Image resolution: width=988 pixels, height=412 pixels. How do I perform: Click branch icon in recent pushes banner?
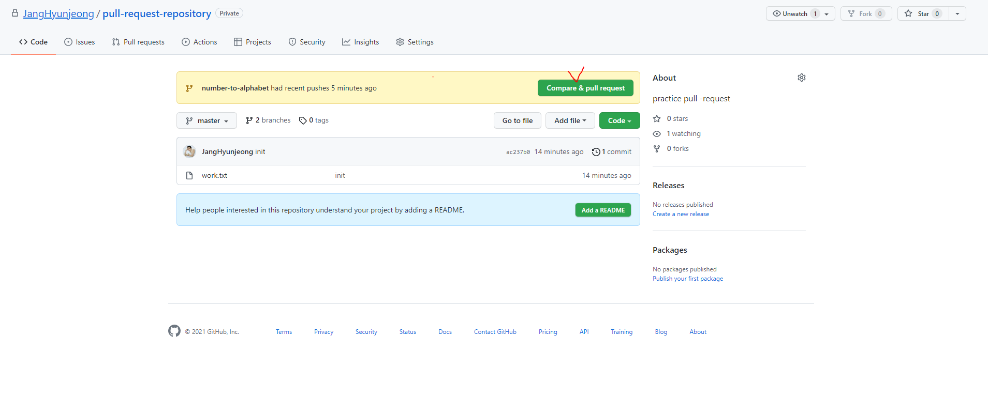tap(189, 88)
